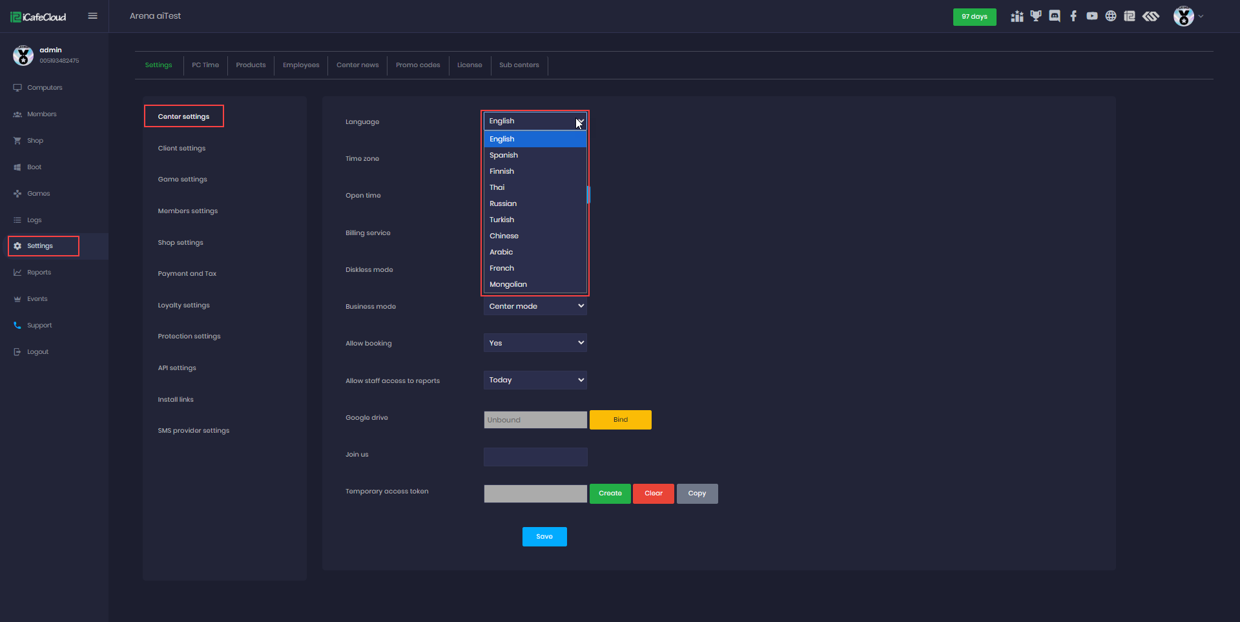Image resolution: width=1240 pixels, height=622 pixels.
Task: Open the Discord chat icon
Action: (x=1055, y=16)
